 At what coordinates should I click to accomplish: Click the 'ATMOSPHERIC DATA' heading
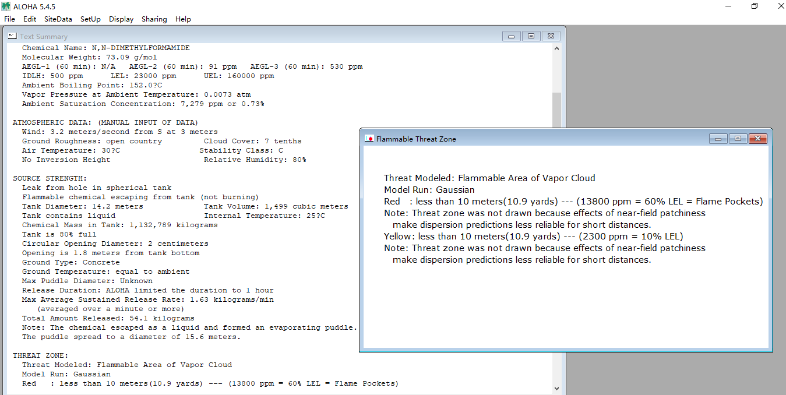(x=105, y=122)
